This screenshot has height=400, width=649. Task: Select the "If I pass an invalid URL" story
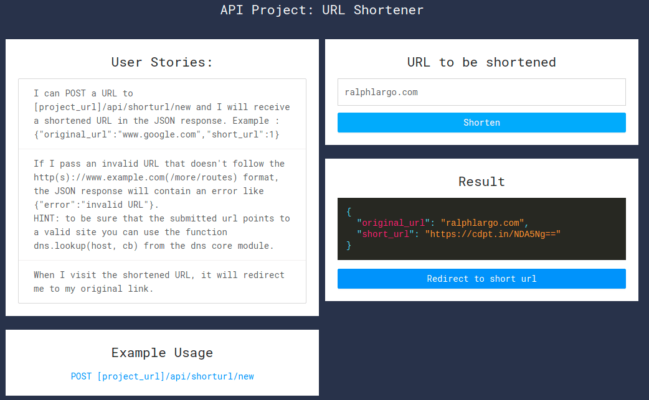162,205
